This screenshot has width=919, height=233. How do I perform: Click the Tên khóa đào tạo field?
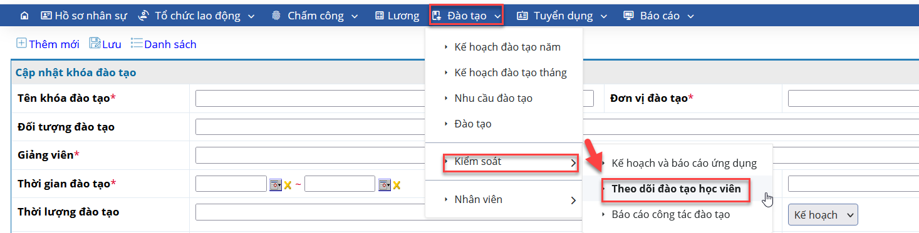(311, 98)
